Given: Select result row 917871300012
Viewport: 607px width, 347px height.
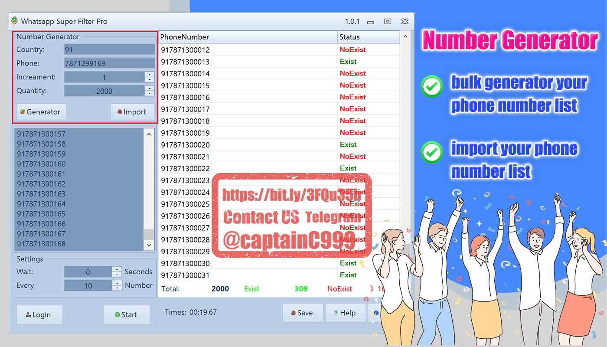Looking at the screenshot, I should tap(279, 50).
